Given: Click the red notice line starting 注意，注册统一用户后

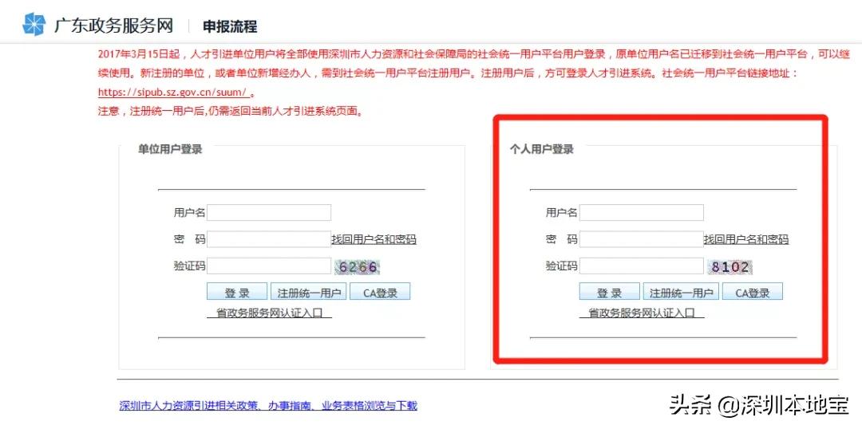Looking at the screenshot, I should (x=230, y=111).
